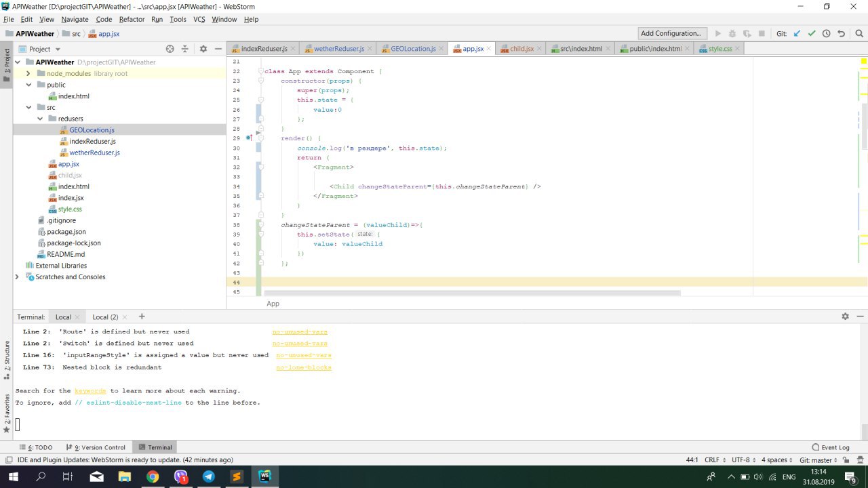Open the Project panel settings gear
The height and width of the screenshot is (488, 868).
(203, 49)
